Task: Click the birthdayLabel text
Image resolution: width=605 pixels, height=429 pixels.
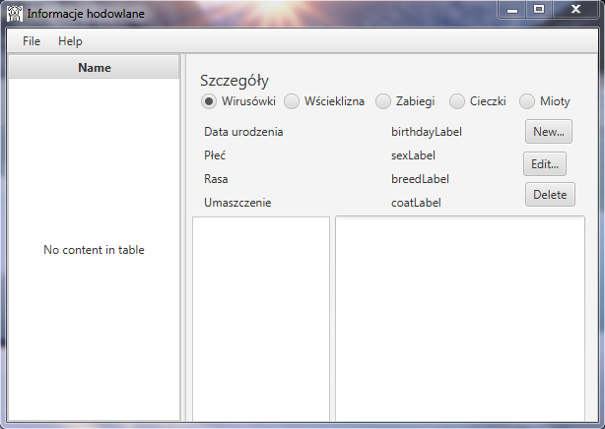Action: [427, 132]
